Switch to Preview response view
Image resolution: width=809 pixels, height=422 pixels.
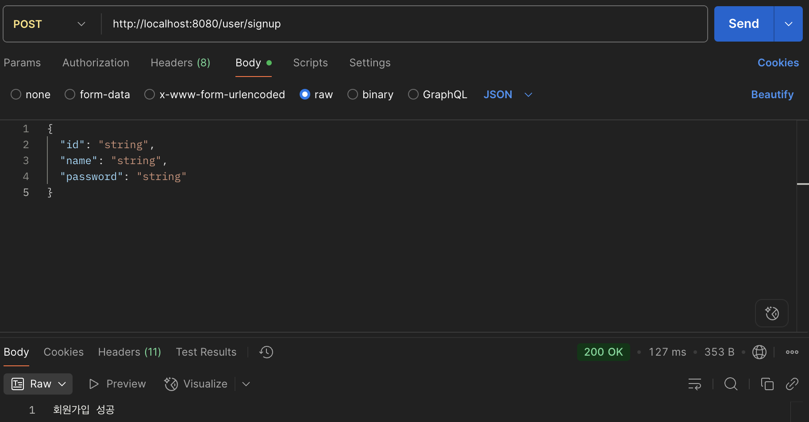coord(118,384)
